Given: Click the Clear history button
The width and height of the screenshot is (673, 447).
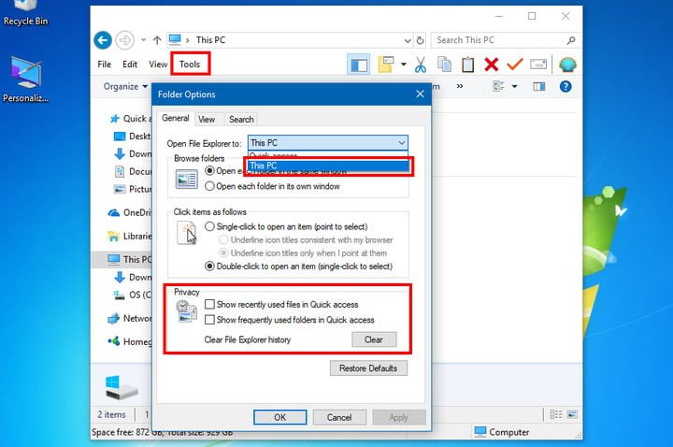Looking at the screenshot, I should (x=374, y=339).
